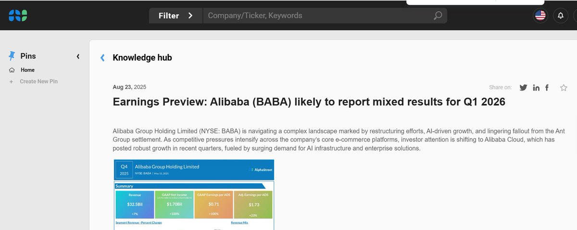Image resolution: width=577 pixels, height=230 pixels.
Task: Click the AlphaStreet logo icon
Action: pyautogui.click(x=17, y=15)
